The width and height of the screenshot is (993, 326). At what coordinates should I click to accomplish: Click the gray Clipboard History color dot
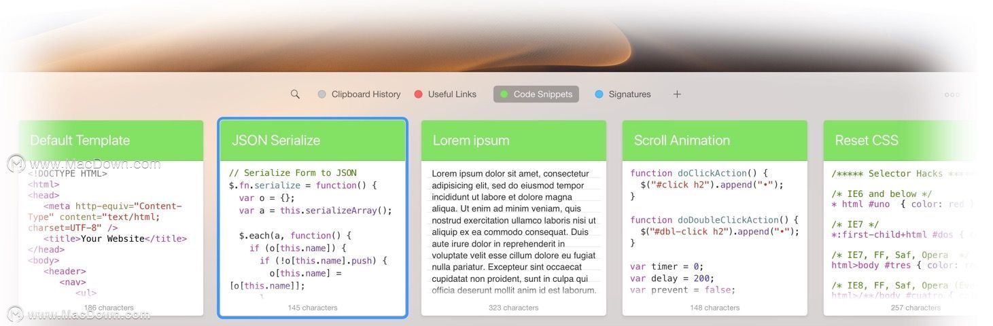[322, 94]
